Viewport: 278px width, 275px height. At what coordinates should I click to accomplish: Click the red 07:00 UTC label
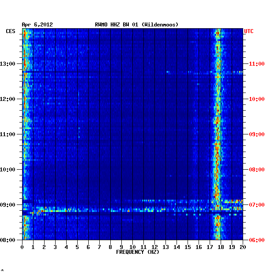(x=257, y=204)
